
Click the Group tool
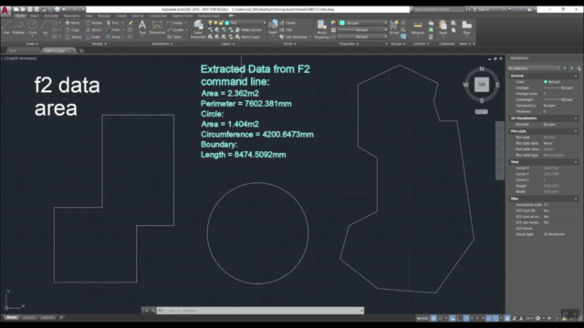tap(394, 27)
